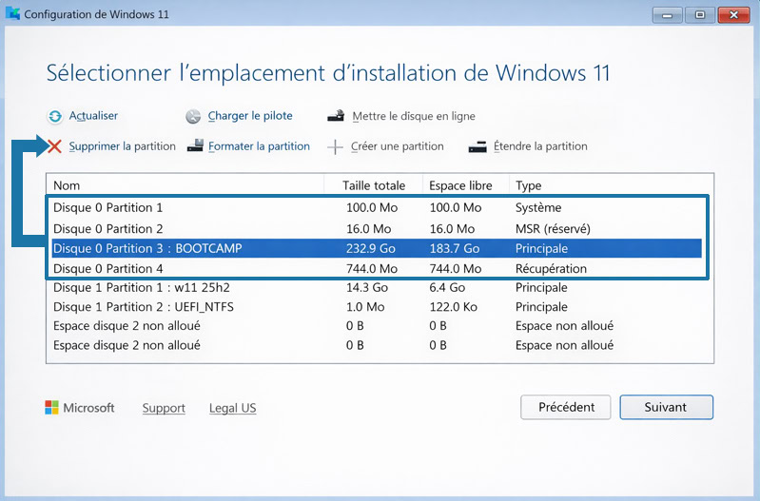Open the Legal US link
The image size is (760, 501).
[x=233, y=408]
